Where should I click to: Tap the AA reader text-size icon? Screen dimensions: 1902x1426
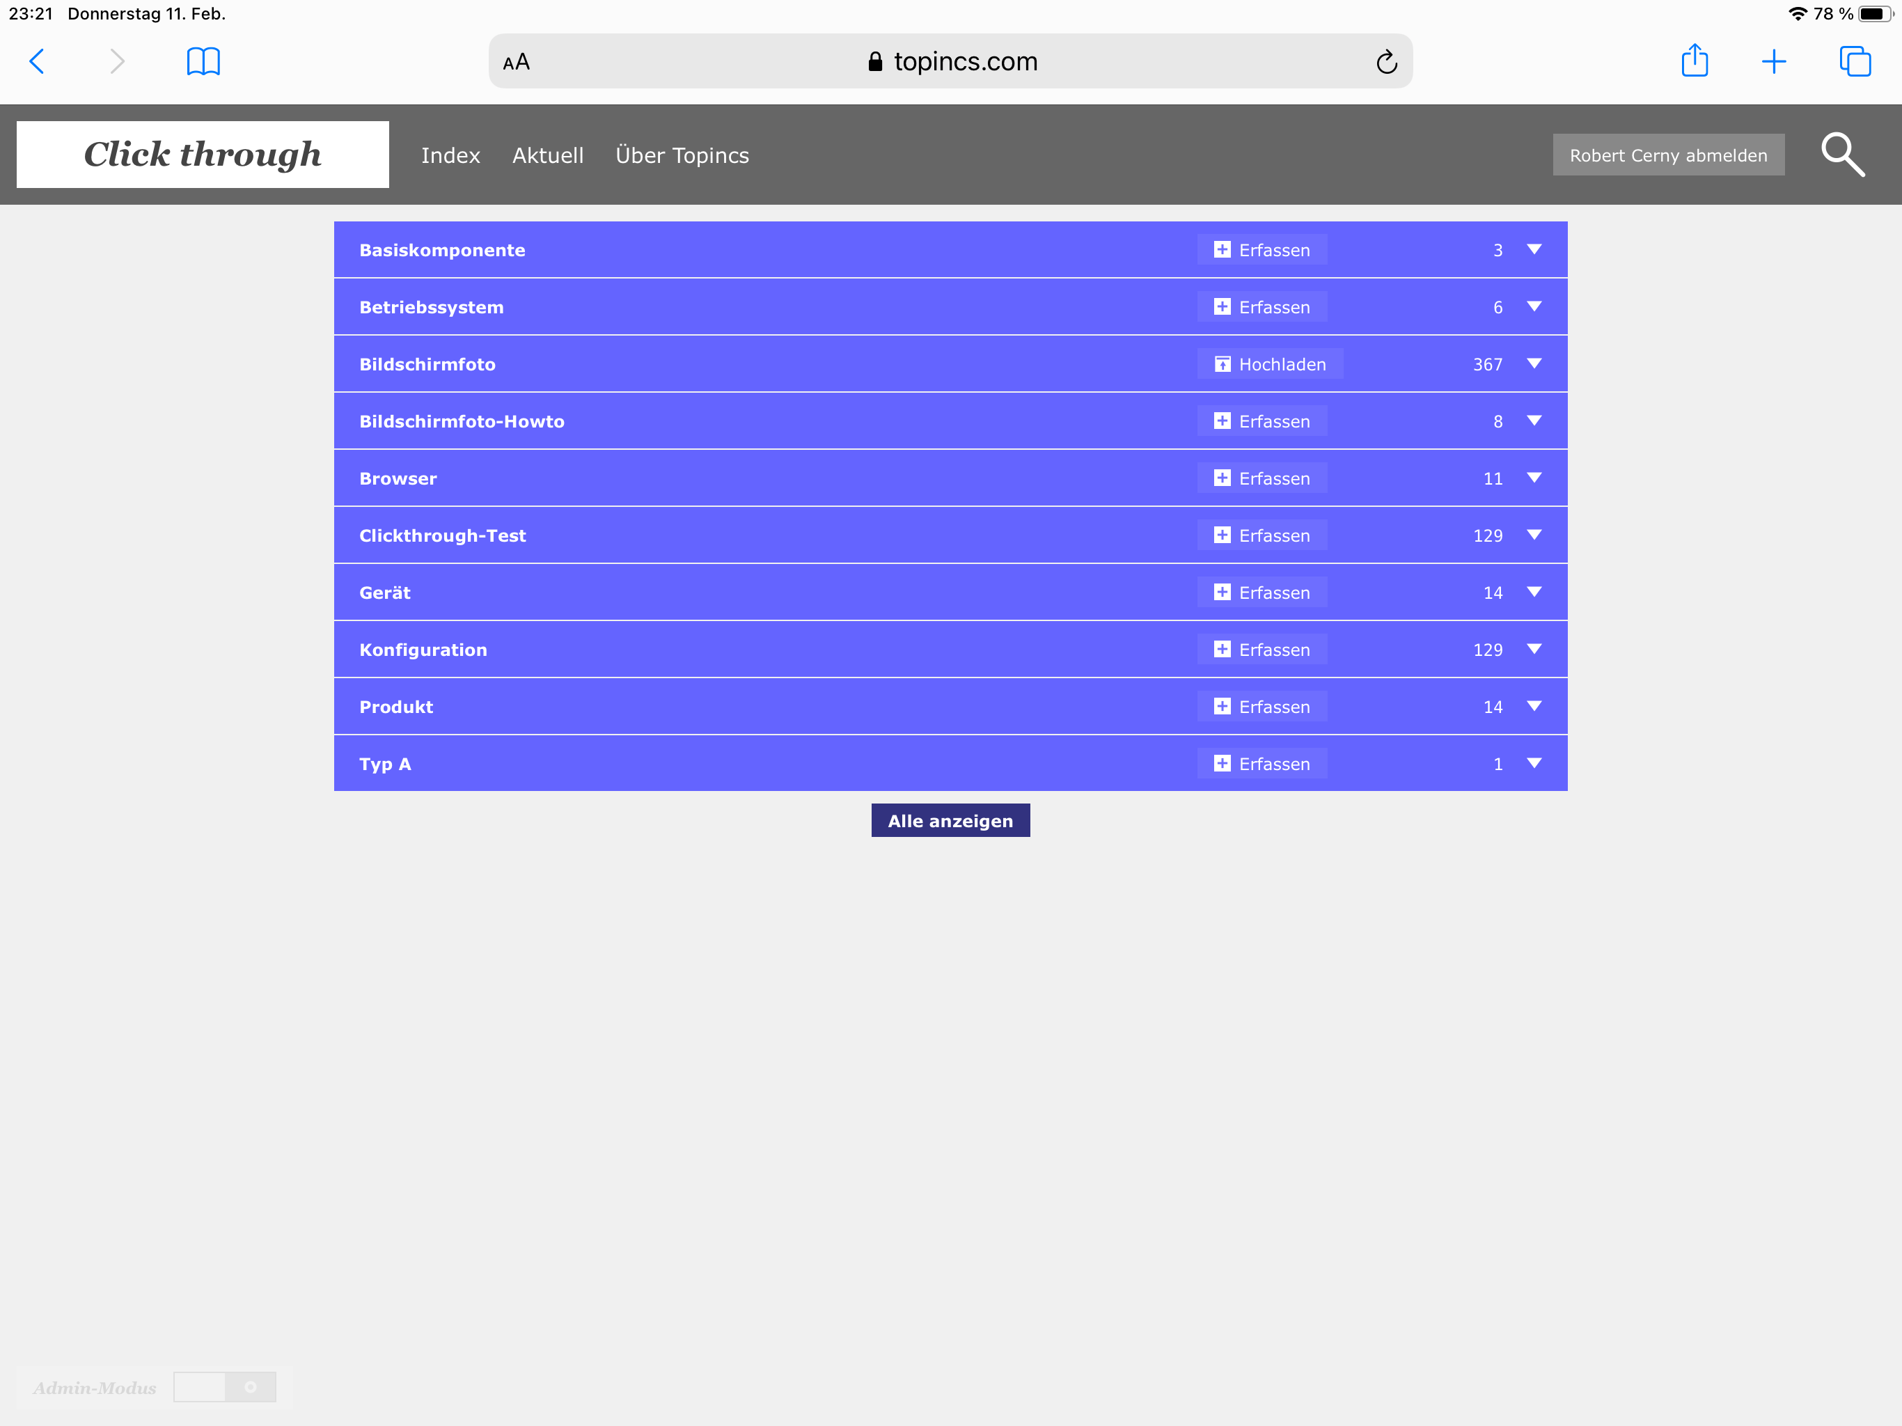point(516,62)
